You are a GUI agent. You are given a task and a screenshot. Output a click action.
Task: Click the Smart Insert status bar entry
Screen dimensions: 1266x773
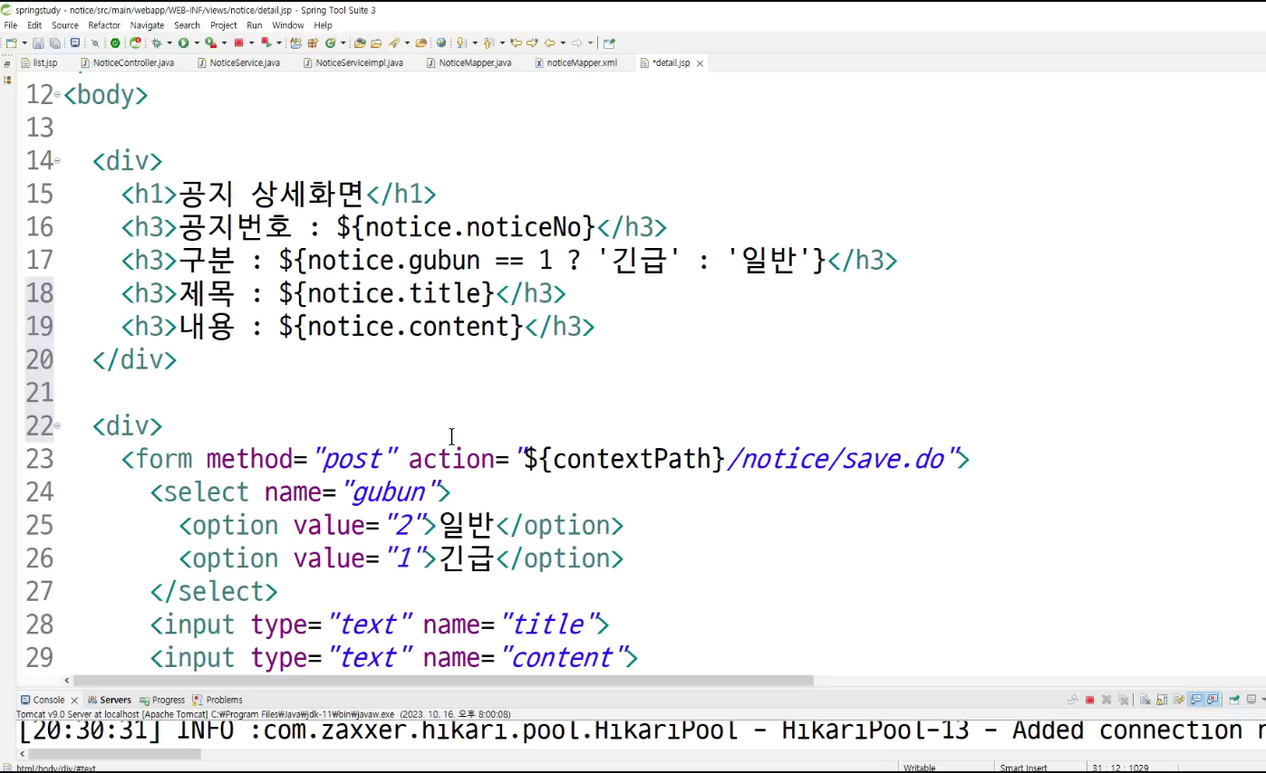point(1023,768)
